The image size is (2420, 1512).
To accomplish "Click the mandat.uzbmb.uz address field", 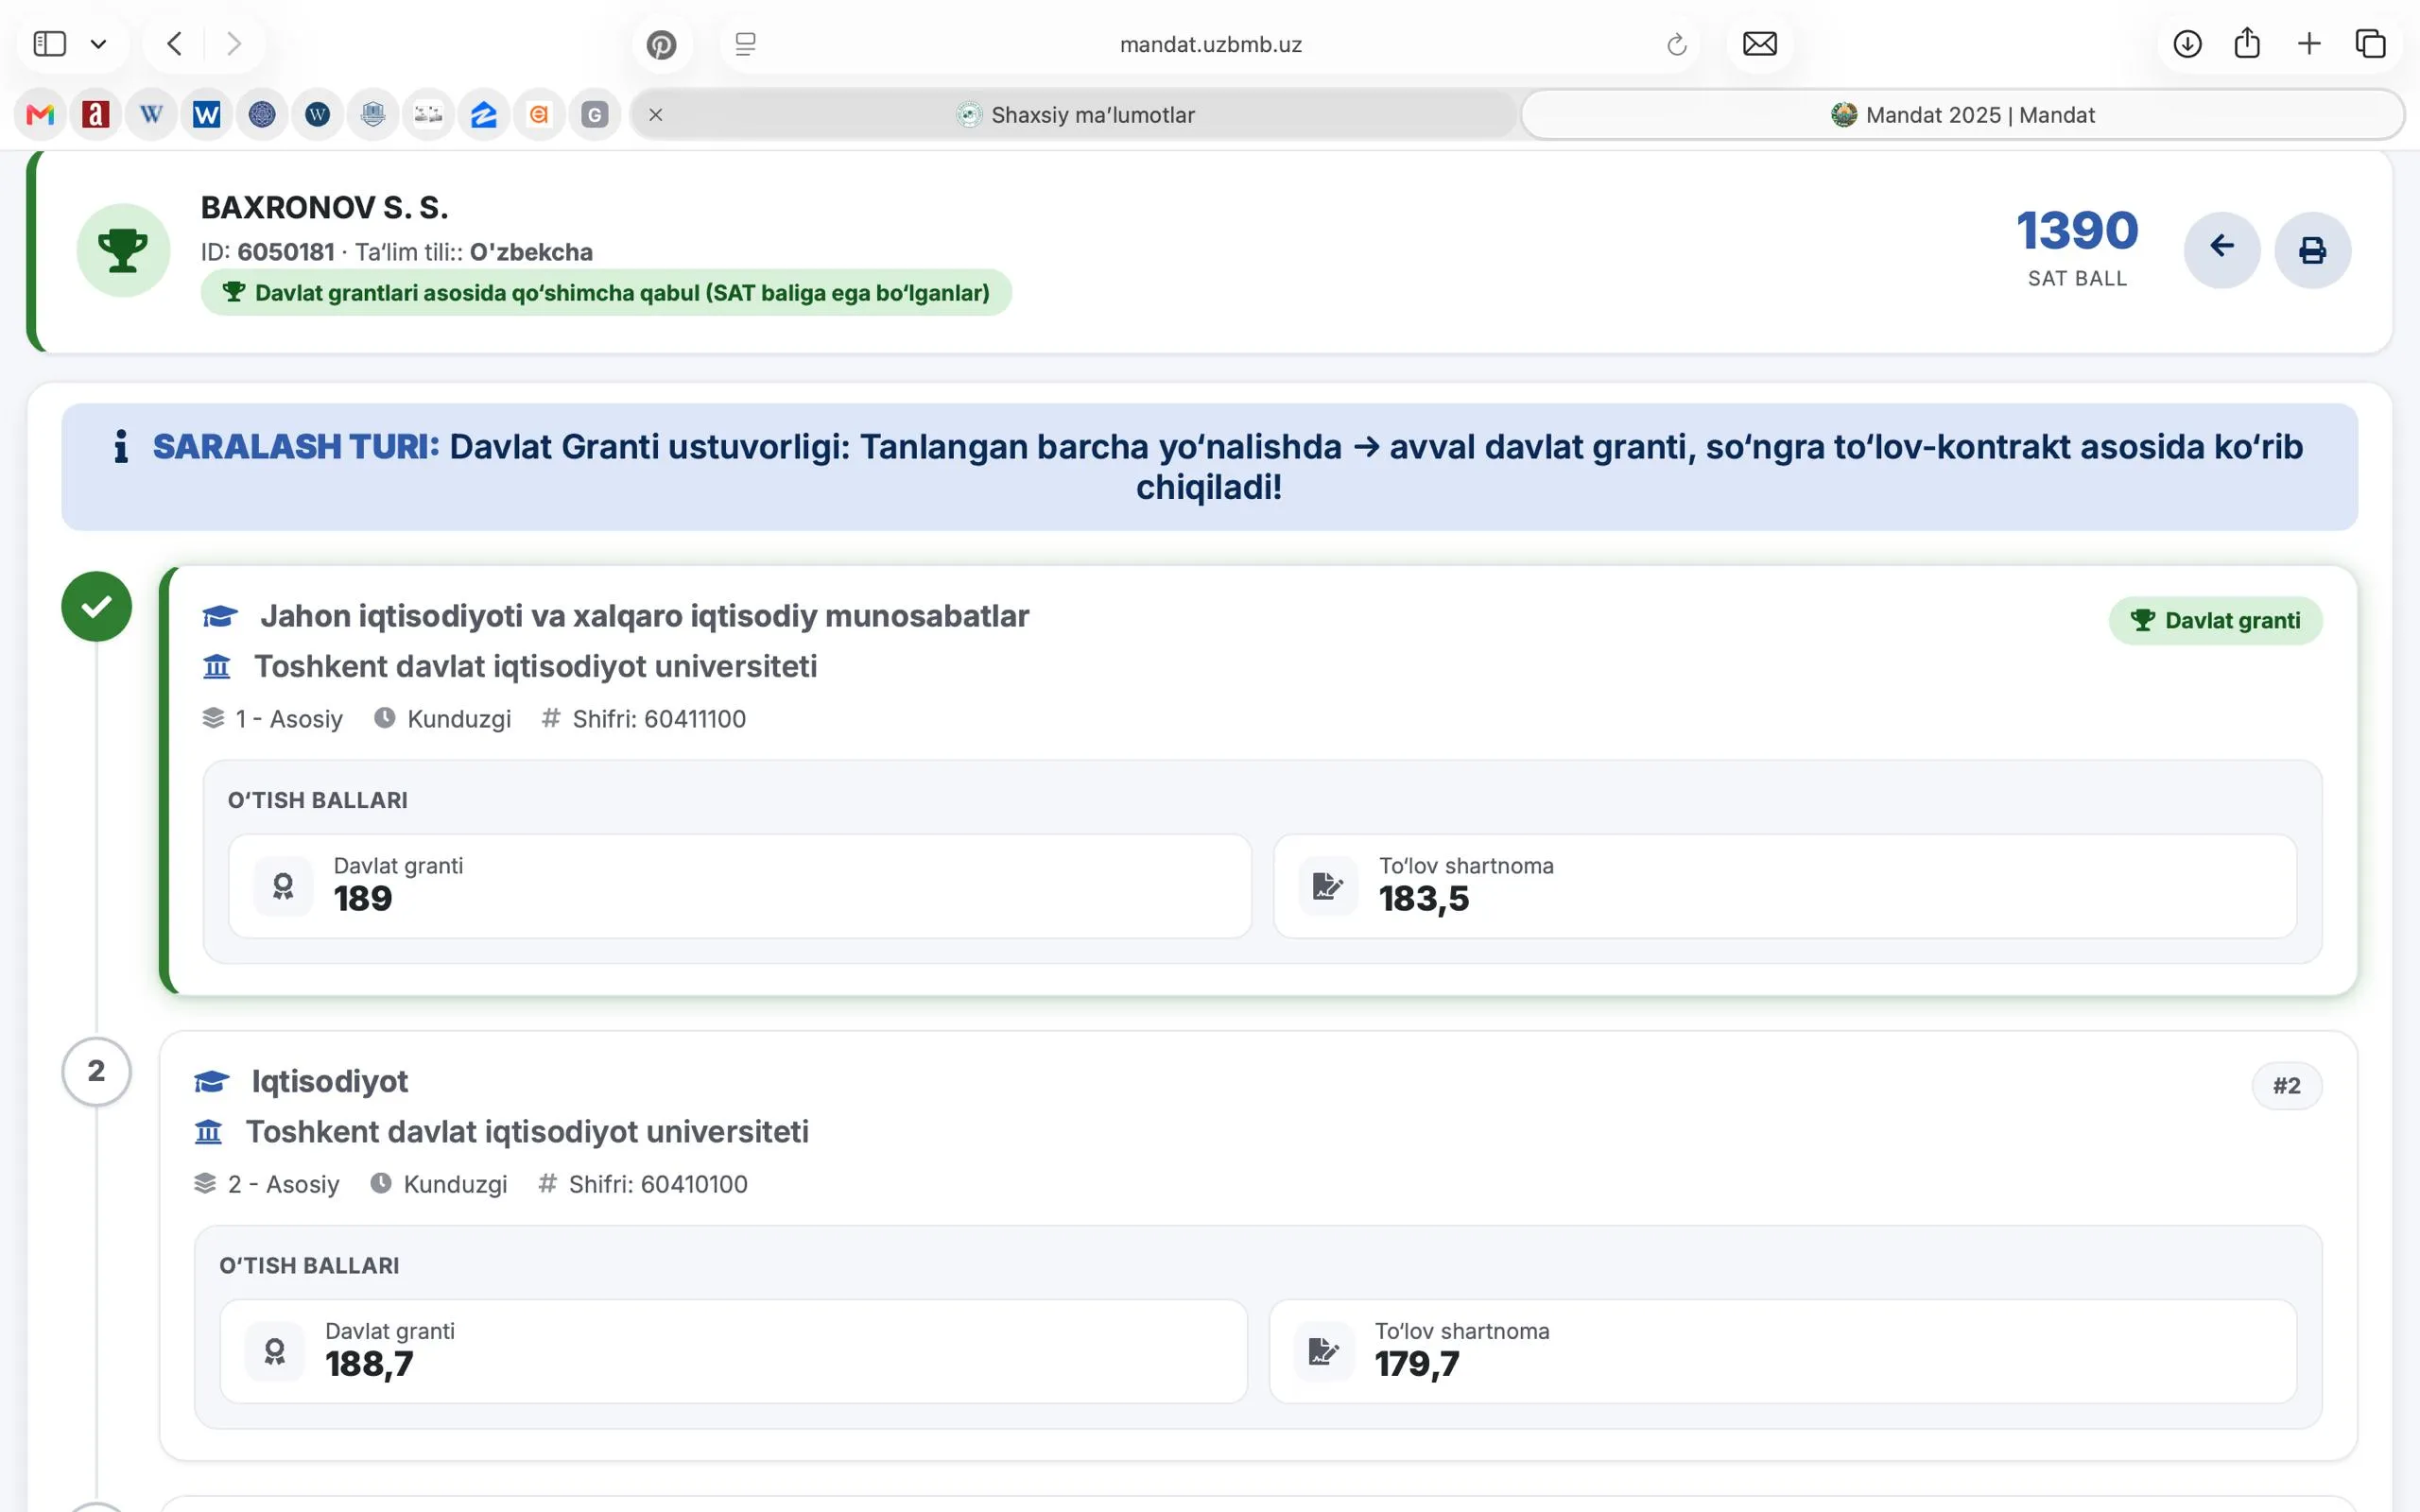I will pyautogui.click(x=1210, y=45).
